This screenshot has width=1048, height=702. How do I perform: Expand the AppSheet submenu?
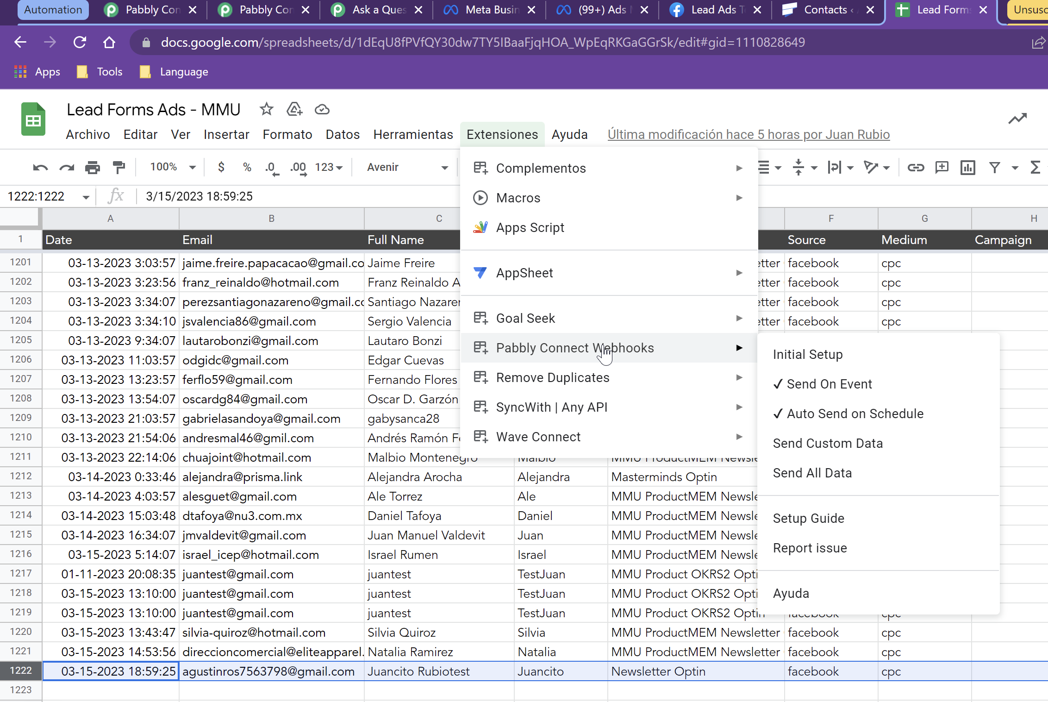[609, 273]
